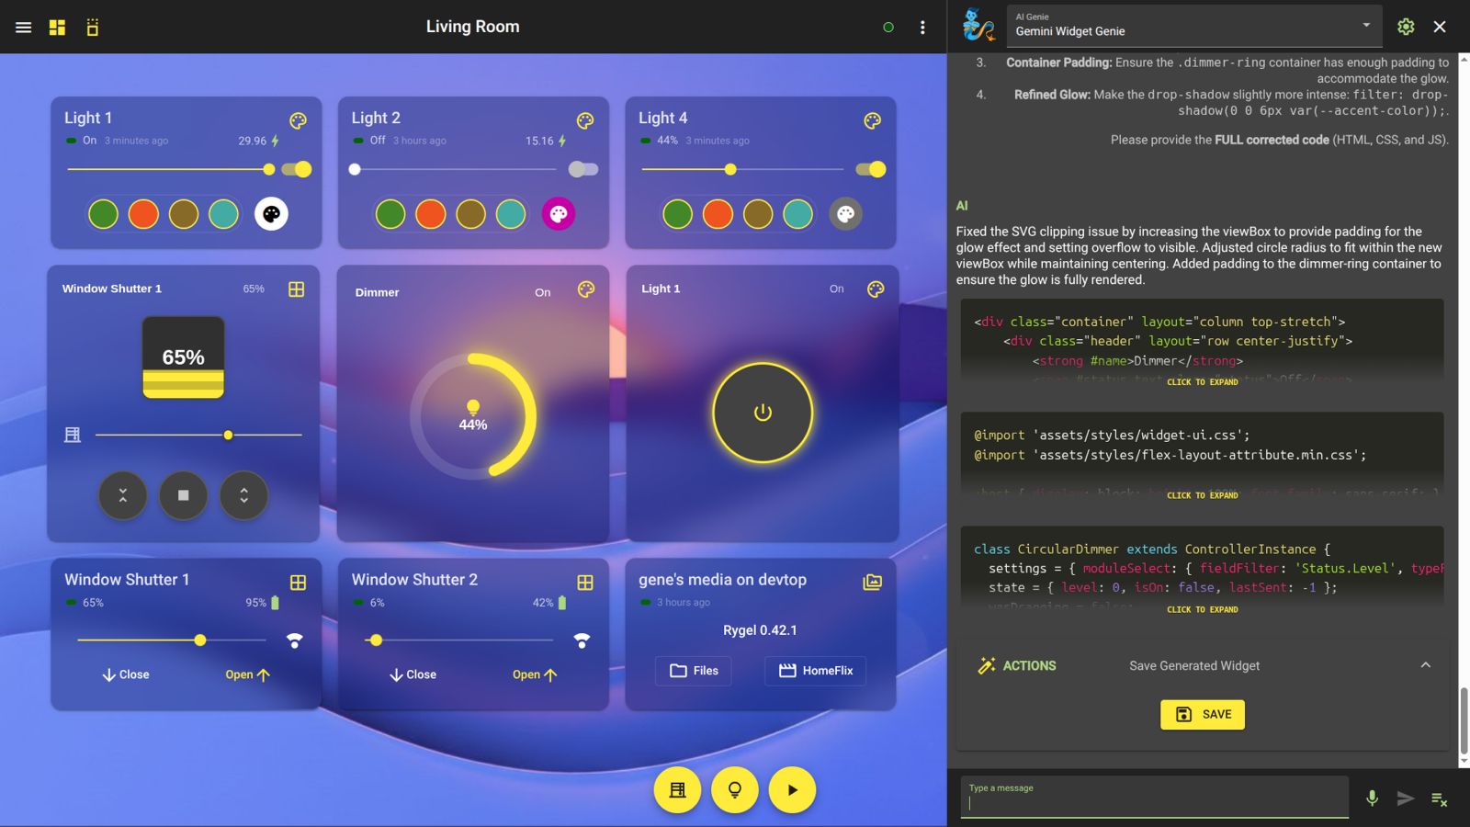Viewport: 1470px width, 827px height.
Task: Click the Save generated widget button
Action: tap(1202, 714)
